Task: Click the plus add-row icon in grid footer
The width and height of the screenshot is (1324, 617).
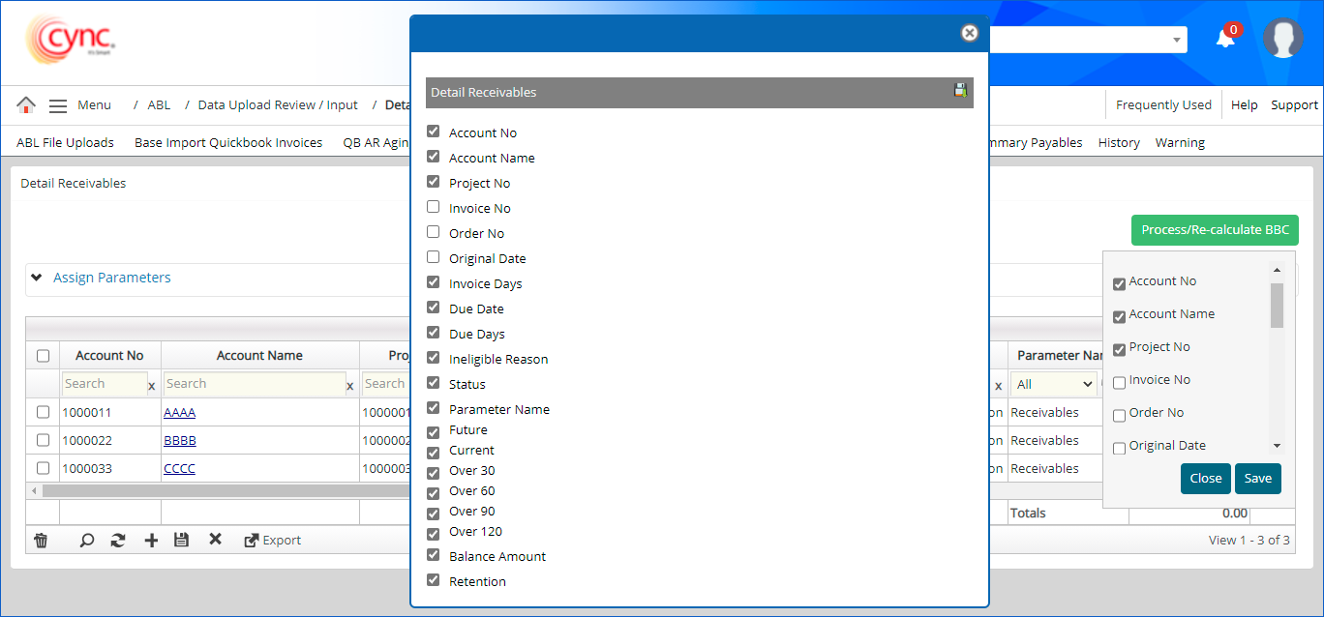Action: [151, 541]
